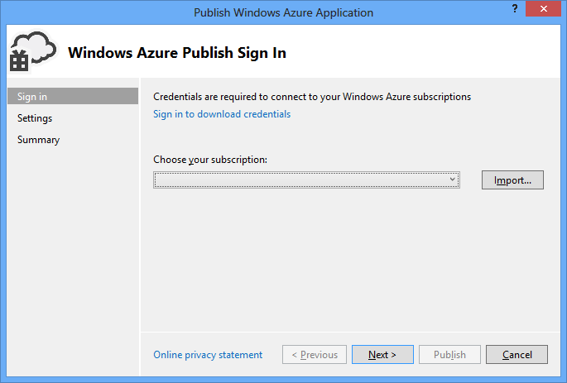567x383 pixels.
Task: Click the Previous button
Action: (315, 354)
